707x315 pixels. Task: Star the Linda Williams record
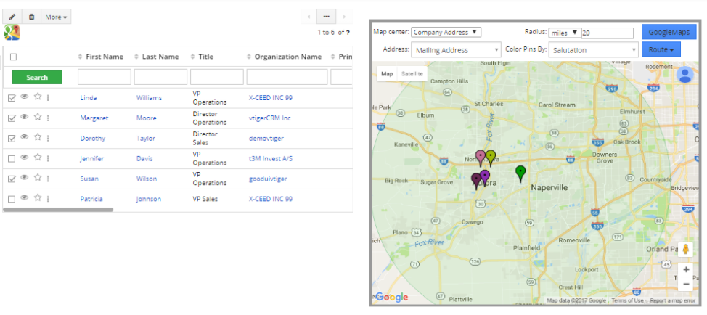(x=38, y=97)
